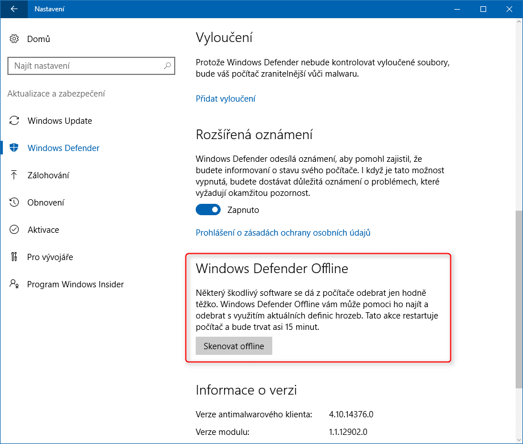The width and height of the screenshot is (523, 444).
Task: Click the Aktualizace a zabezpečení category label
Action: (x=56, y=94)
